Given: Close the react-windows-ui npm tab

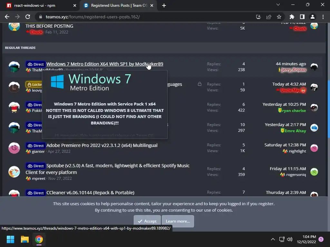Looking at the screenshot, I should pyautogui.click(x=75, y=6).
